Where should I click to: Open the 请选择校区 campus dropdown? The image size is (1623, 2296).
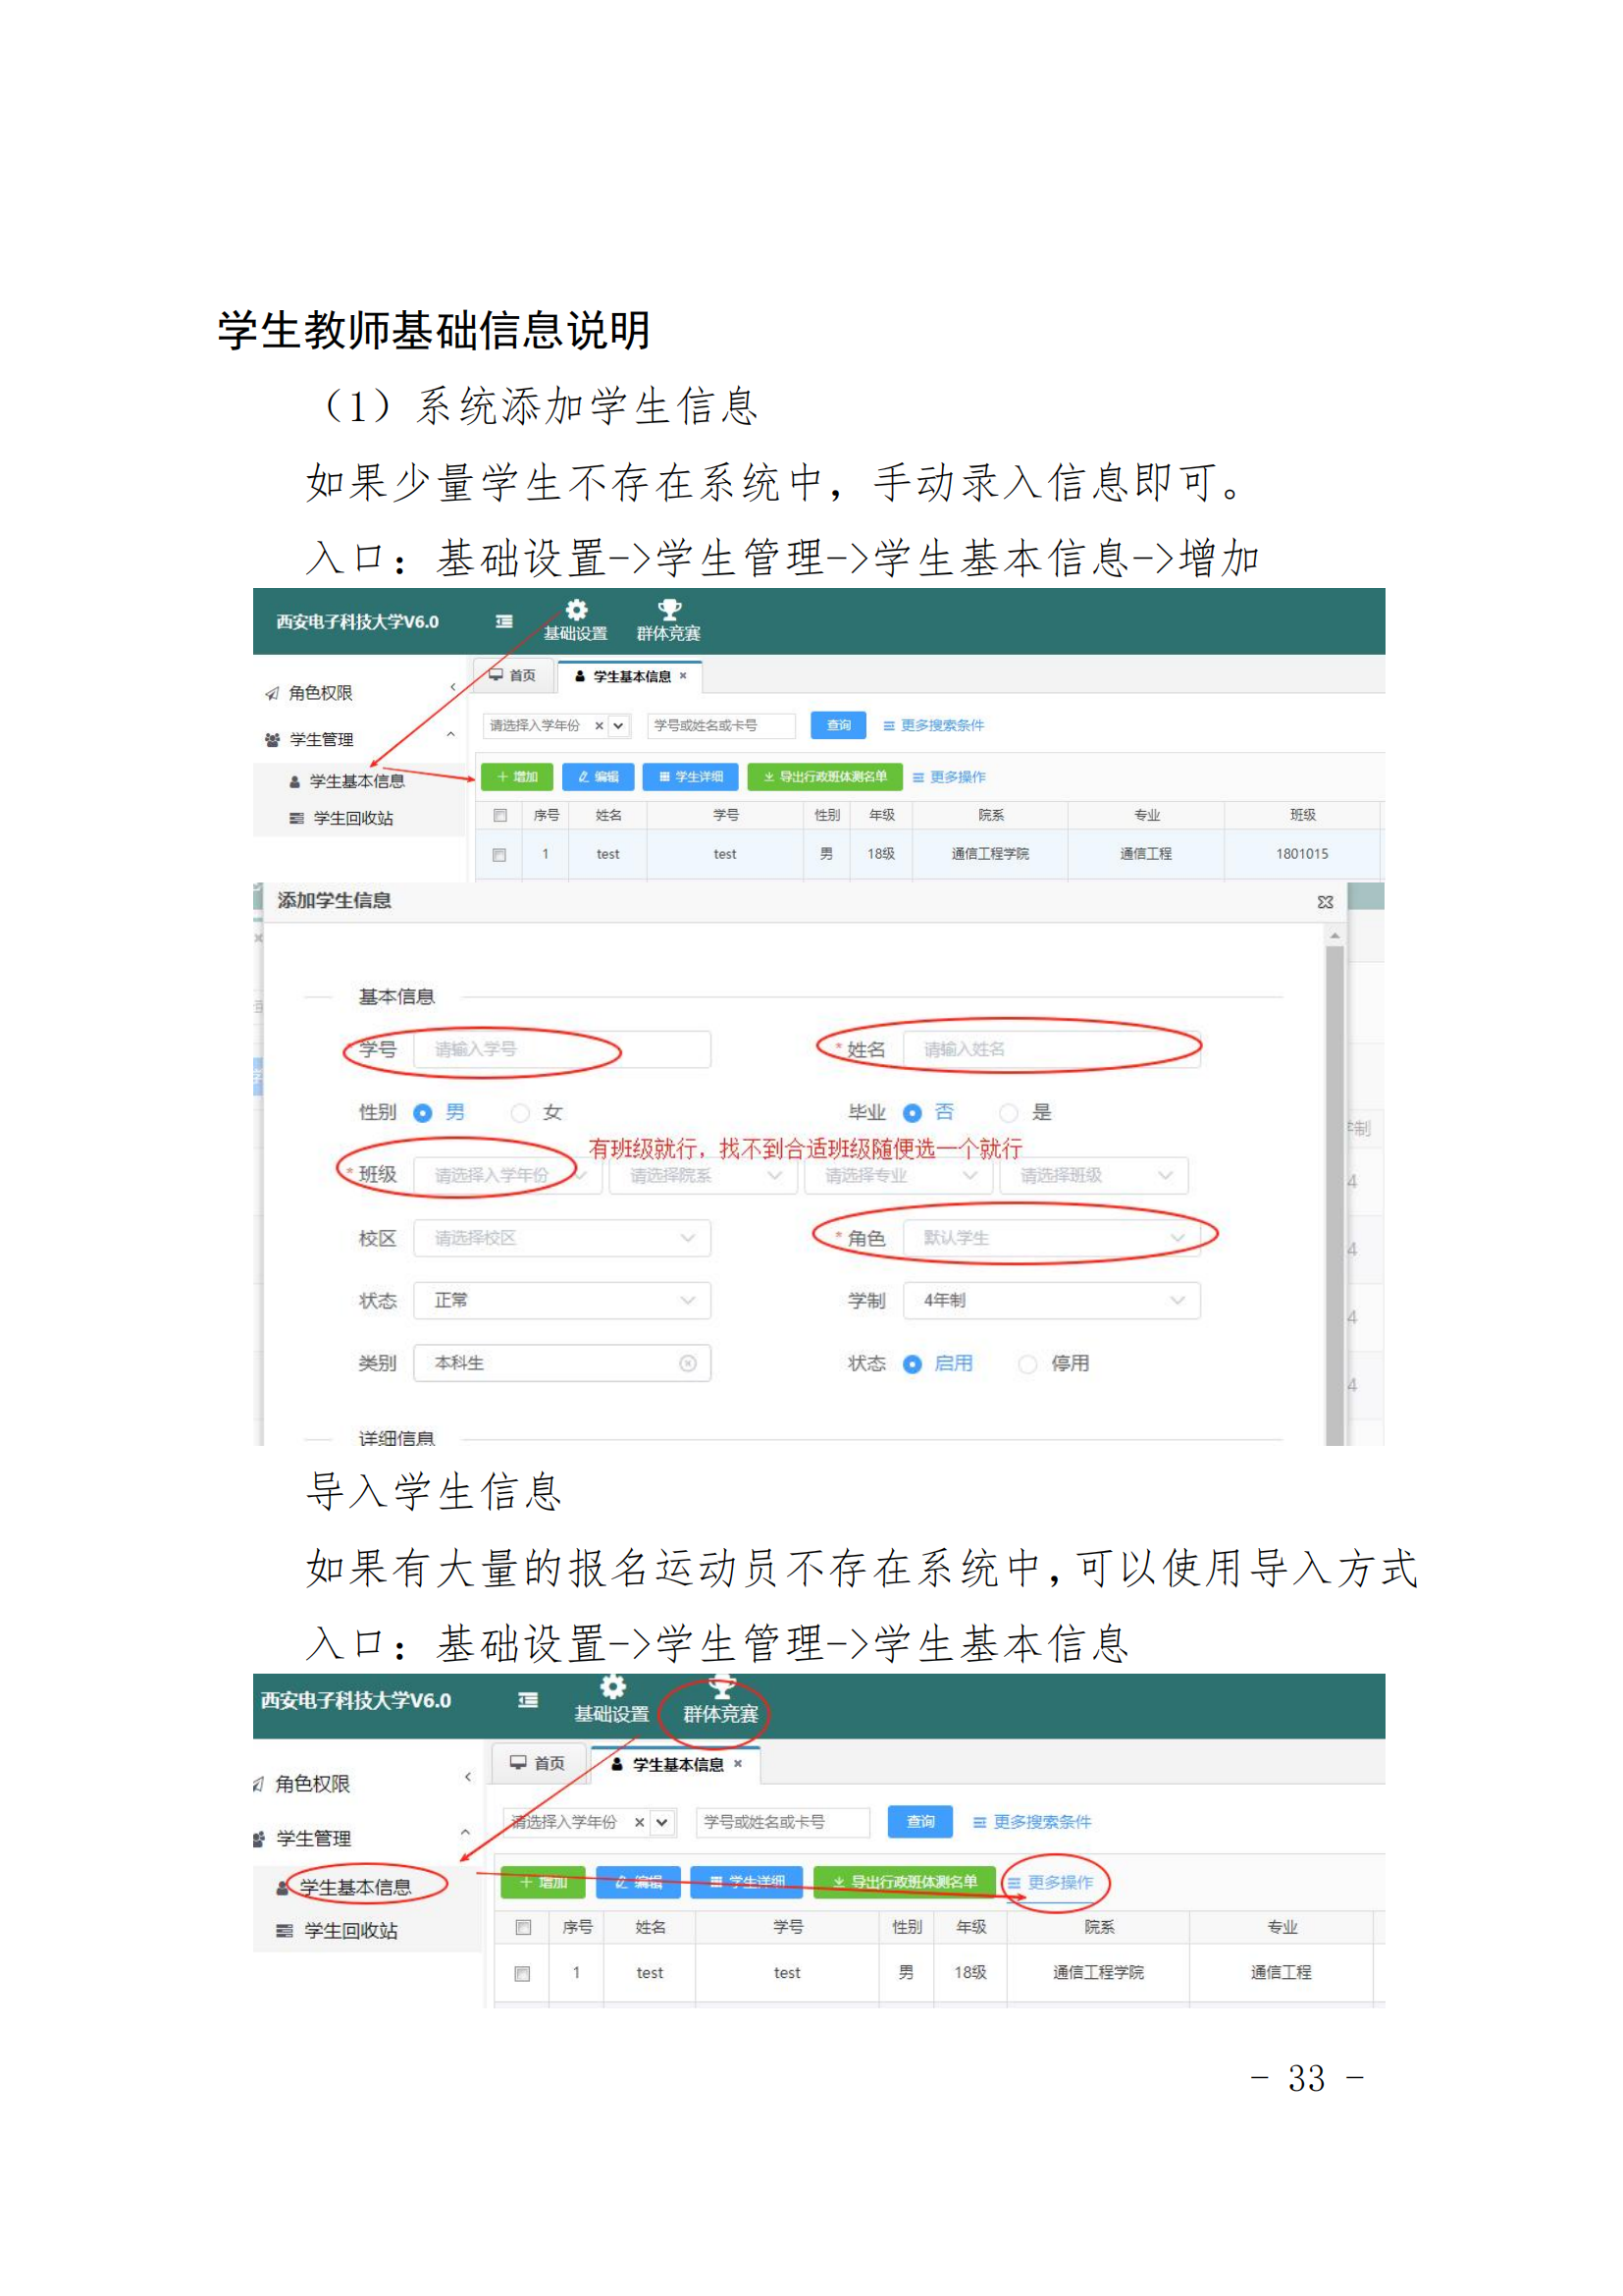pos(561,1238)
